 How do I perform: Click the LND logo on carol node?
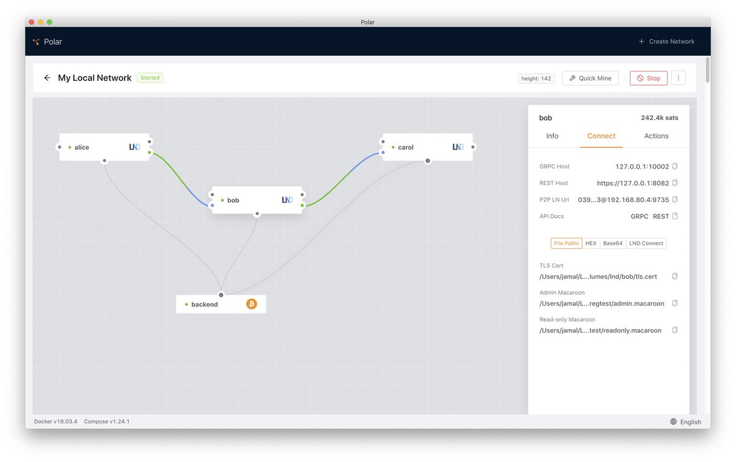458,147
